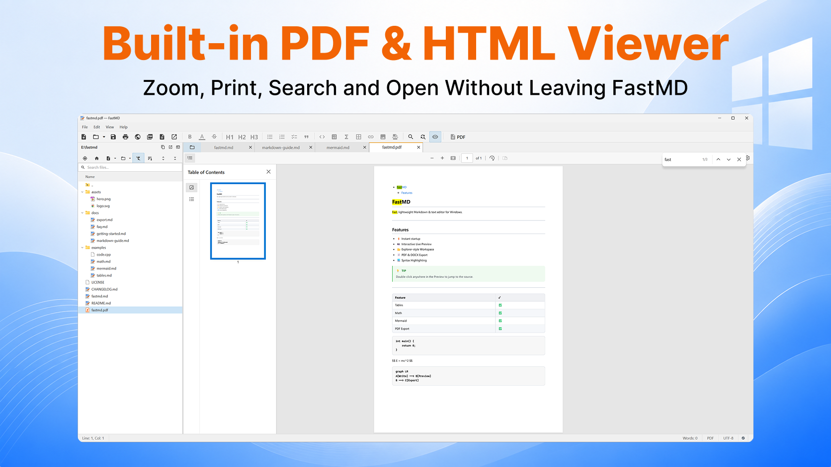The image size is (831, 467).
Task: Zoom out PDF with minus button
Action: pos(432,158)
